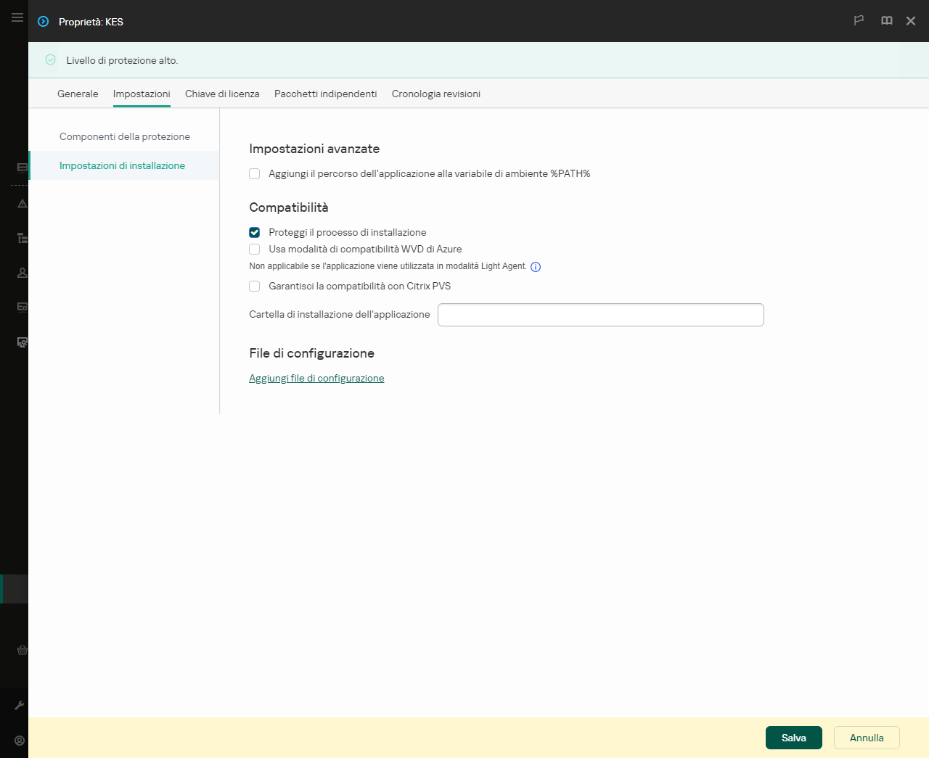Open the Users sidebar section
929x758 pixels.
[21, 272]
